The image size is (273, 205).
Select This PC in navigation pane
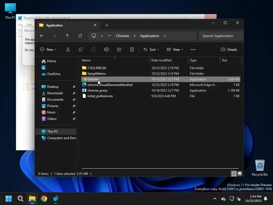(x=56, y=132)
